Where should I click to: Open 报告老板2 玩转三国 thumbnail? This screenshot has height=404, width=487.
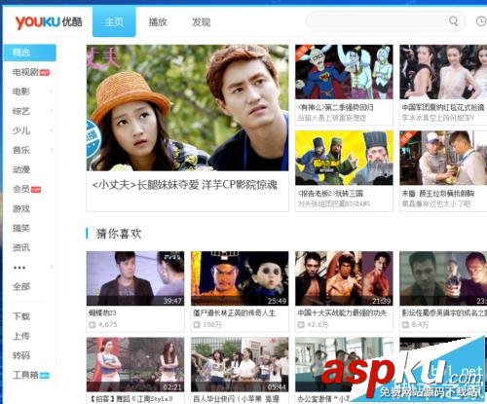click(344, 158)
